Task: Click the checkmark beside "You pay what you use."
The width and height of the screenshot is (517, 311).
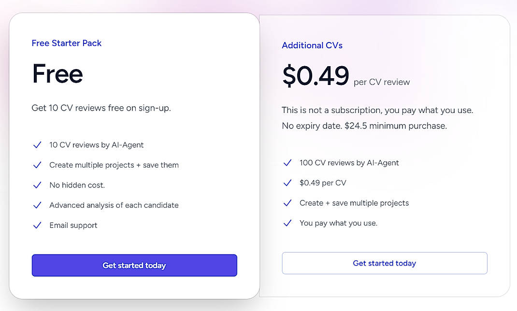Action: pyautogui.click(x=288, y=223)
